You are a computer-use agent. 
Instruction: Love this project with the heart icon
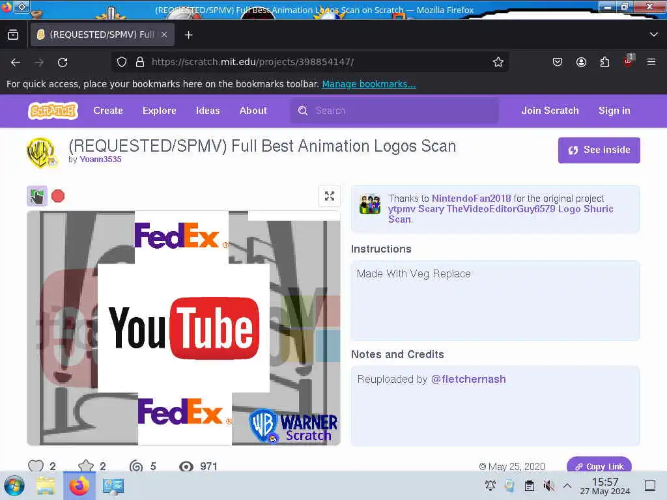tap(36, 466)
